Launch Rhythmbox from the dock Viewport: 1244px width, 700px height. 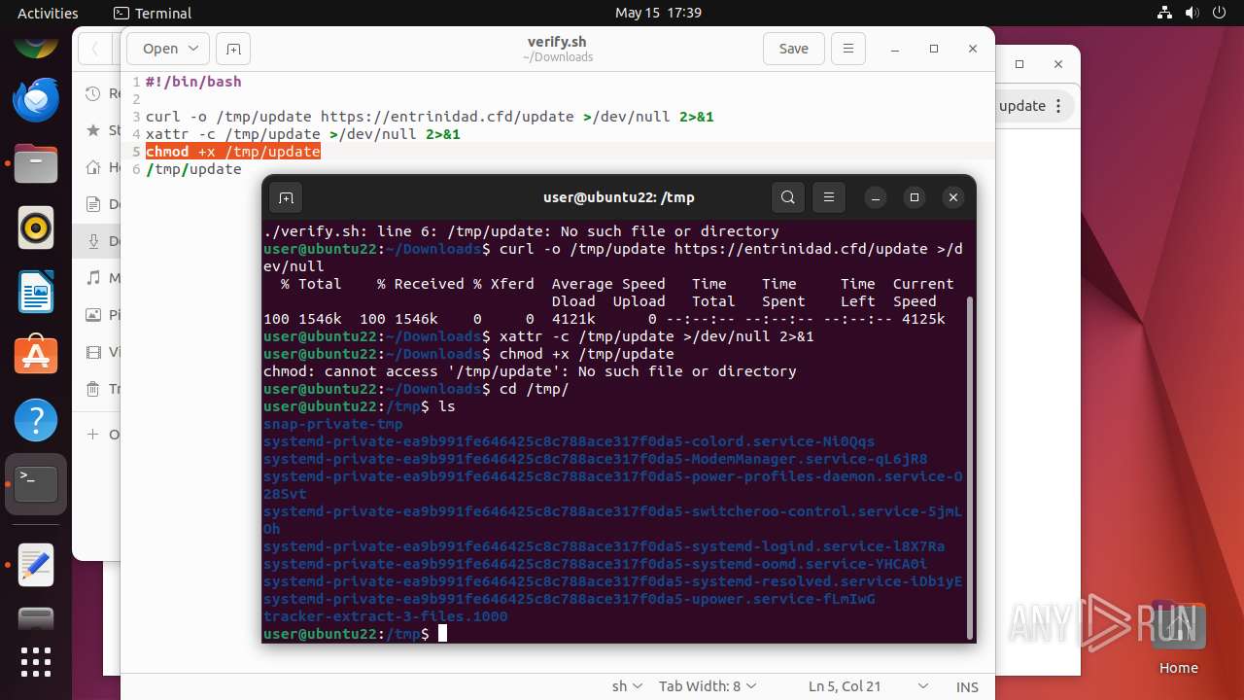pyautogui.click(x=36, y=228)
